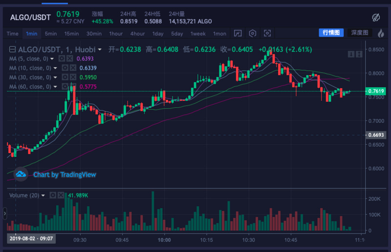Select the 行情图 market chart button
This screenshot has height=252, width=391.
331,33
